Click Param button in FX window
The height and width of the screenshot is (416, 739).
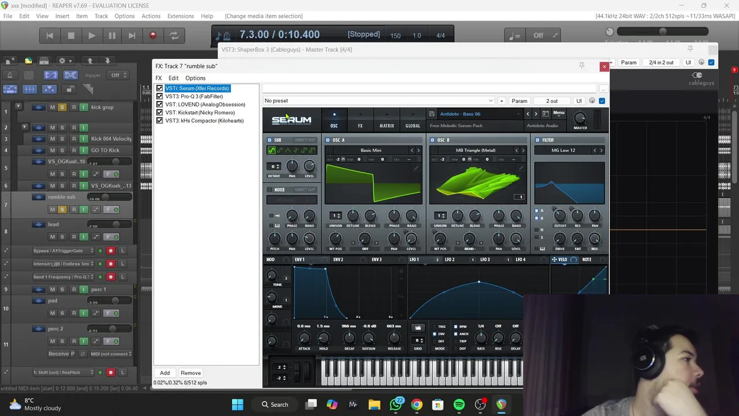tap(519, 101)
